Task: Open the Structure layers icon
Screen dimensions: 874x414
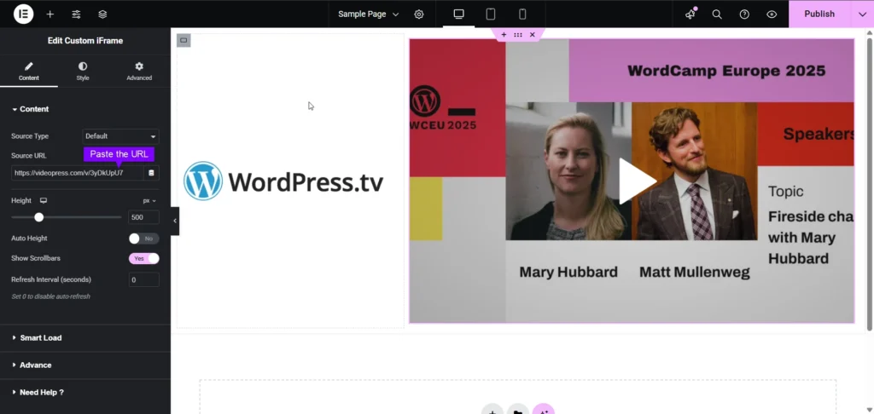Action: (x=102, y=14)
